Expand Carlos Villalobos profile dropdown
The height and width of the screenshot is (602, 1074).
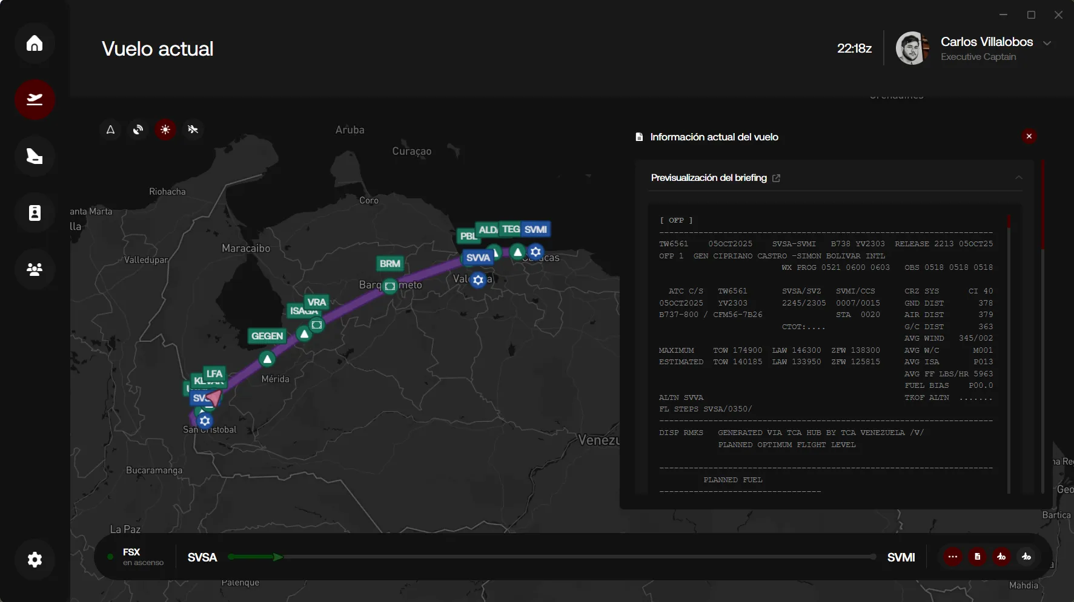[x=1047, y=43]
